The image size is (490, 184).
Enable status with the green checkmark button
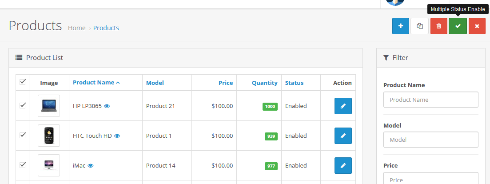coord(458,26)
